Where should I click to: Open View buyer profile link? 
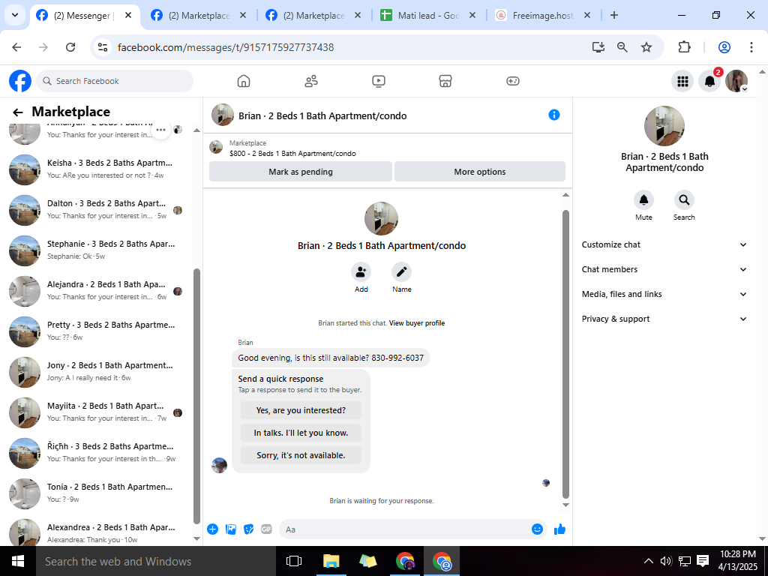click(x=417, y=323)
